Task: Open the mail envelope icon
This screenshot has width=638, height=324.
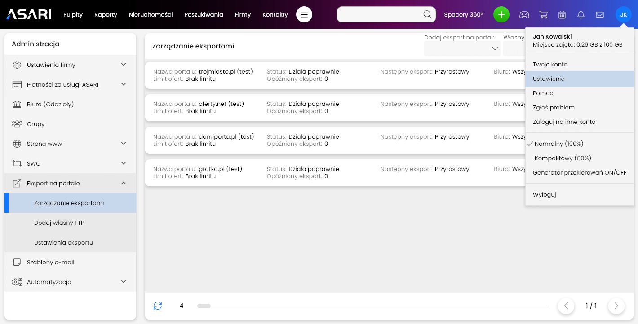Action: tap(599, 14)
